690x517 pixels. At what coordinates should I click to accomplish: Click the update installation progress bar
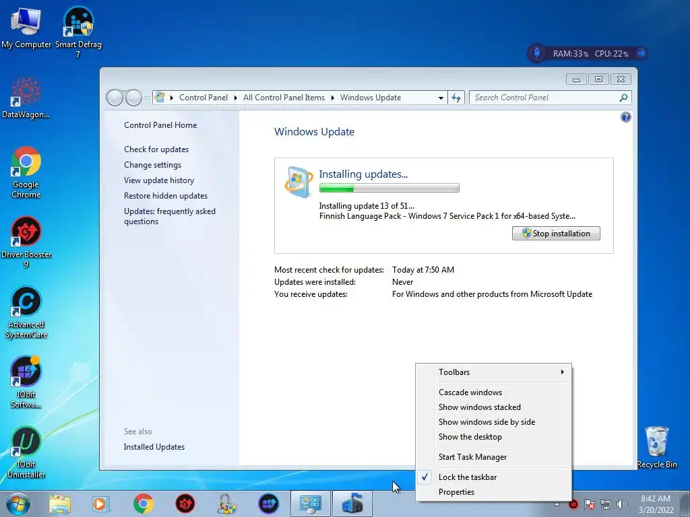[389, 188]
